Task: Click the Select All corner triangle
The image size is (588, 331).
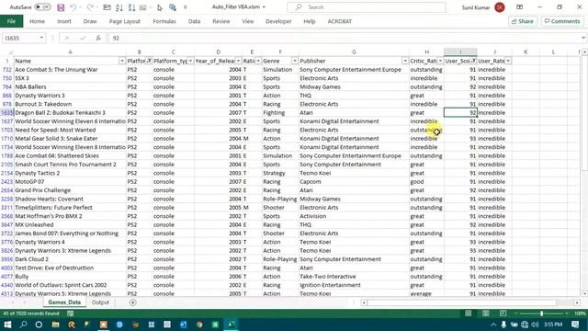Action: 10,52
